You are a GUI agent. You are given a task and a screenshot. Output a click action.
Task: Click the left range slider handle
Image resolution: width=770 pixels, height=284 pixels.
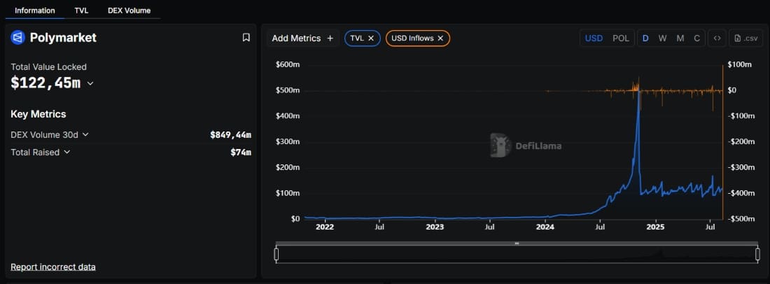[276, 254]
